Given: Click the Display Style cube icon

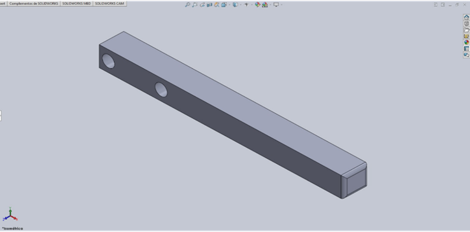Looking at the screenshot, I should (x=235, y=5).
